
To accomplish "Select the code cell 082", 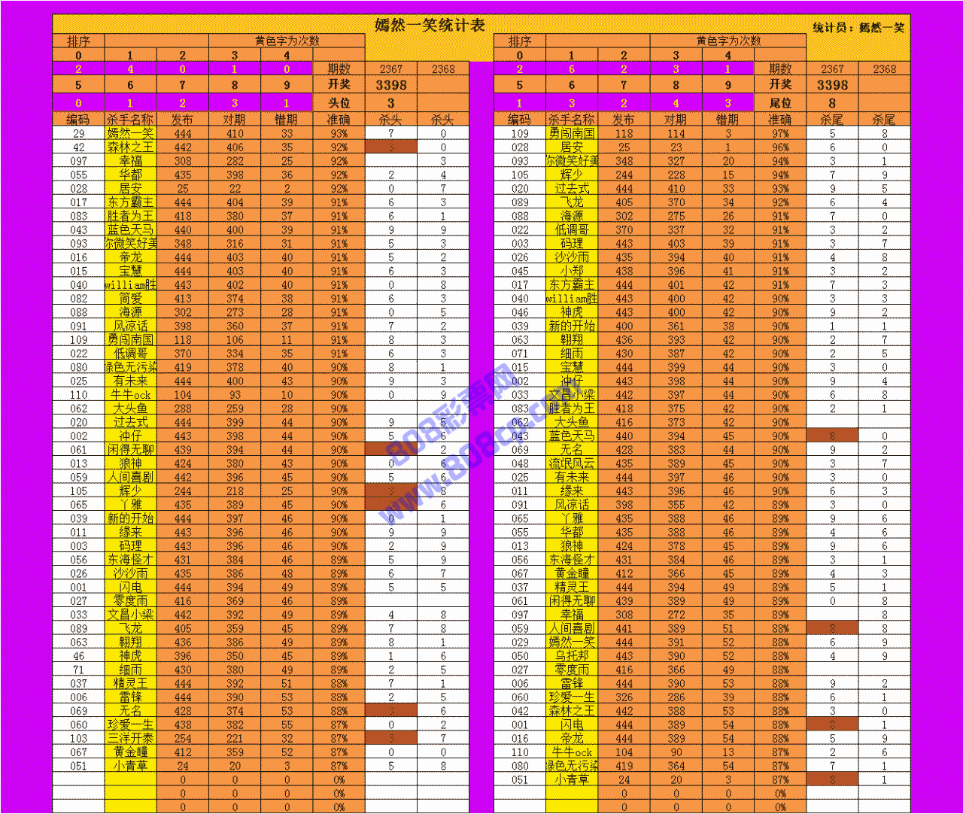I will pyautogui.click(x=78, y=299).
